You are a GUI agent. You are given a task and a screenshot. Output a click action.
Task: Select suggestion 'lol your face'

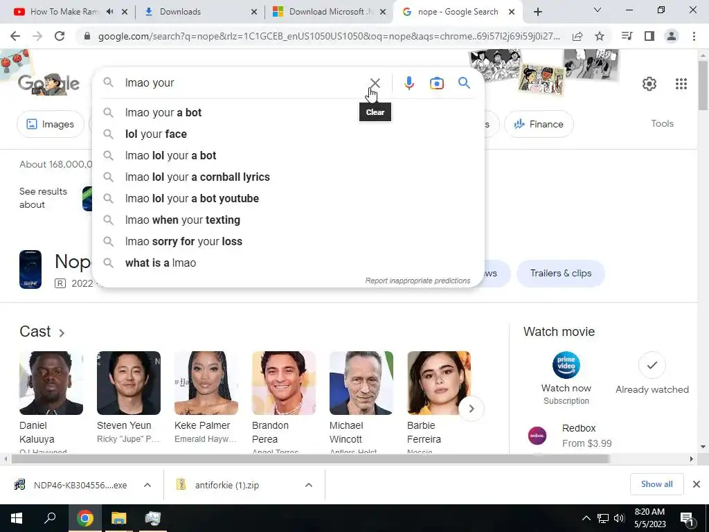point(287,134)
